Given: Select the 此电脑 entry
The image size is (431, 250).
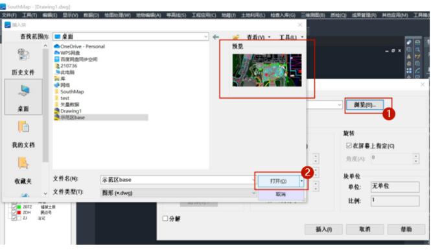Looking at the screenshot, I should coord(65,72).
